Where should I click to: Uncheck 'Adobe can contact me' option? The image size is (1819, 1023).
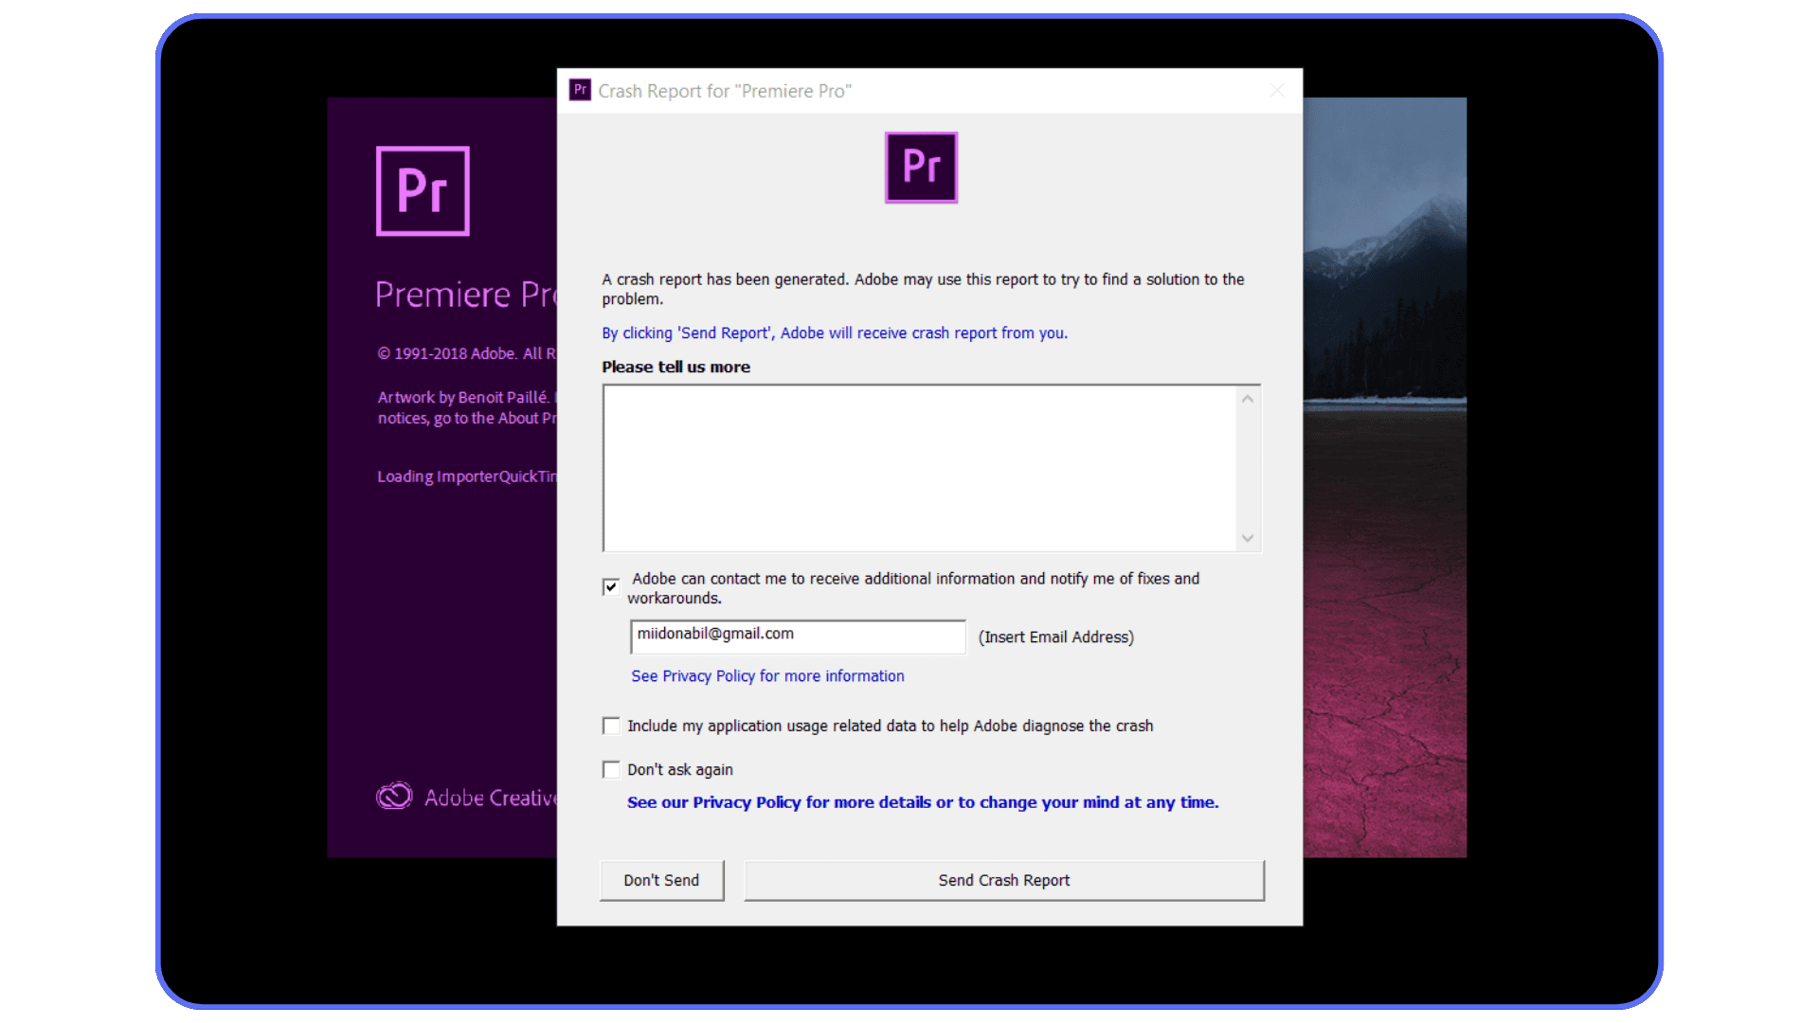(x=610, y=586)
